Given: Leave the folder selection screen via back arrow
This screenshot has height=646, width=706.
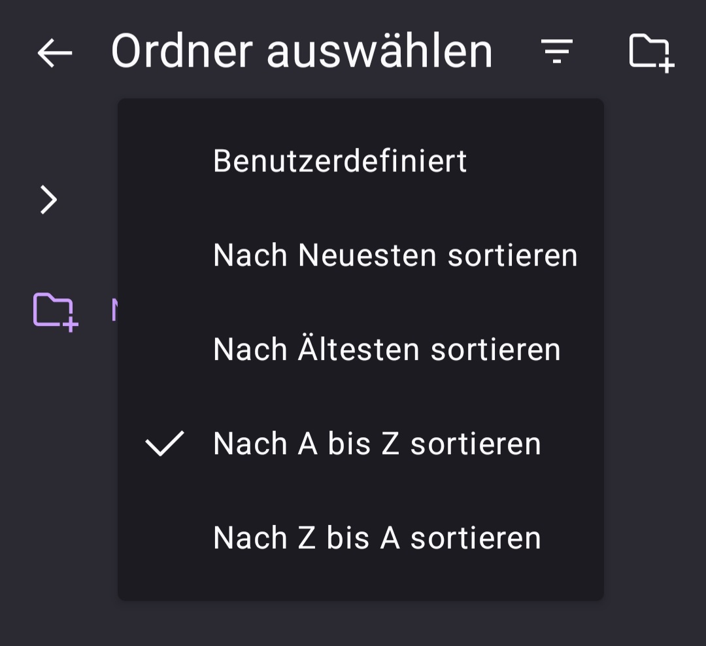Looking at the screenshot, I should 54,52.
